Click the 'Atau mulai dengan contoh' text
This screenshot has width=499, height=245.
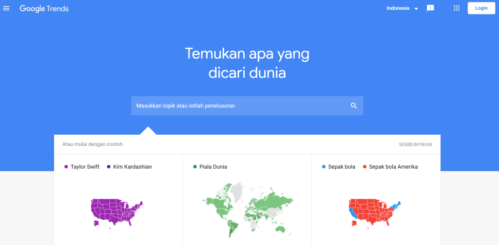(x=93, y=144)
